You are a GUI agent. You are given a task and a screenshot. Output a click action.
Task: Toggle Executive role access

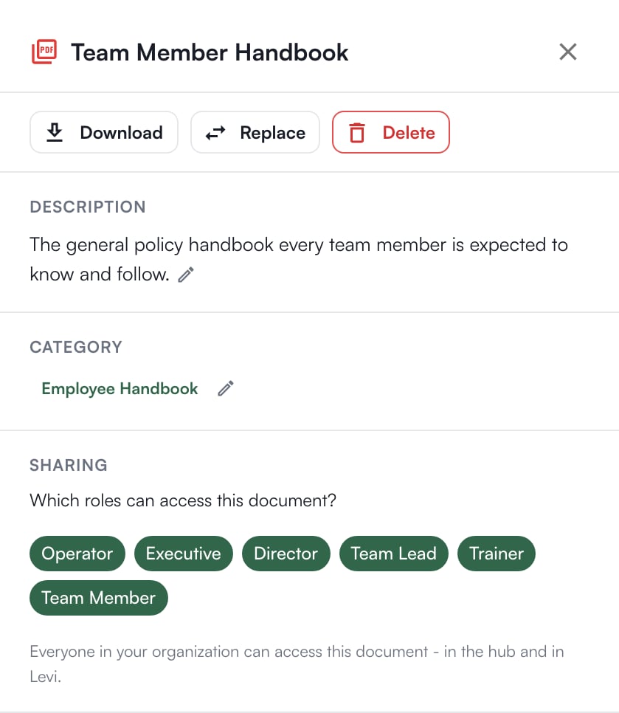(184, 554)
